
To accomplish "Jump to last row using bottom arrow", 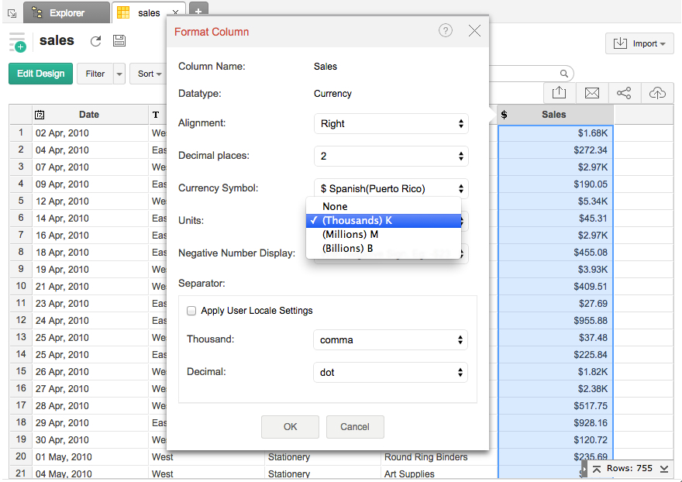I will pyautogui.click(x=664, y=469).
